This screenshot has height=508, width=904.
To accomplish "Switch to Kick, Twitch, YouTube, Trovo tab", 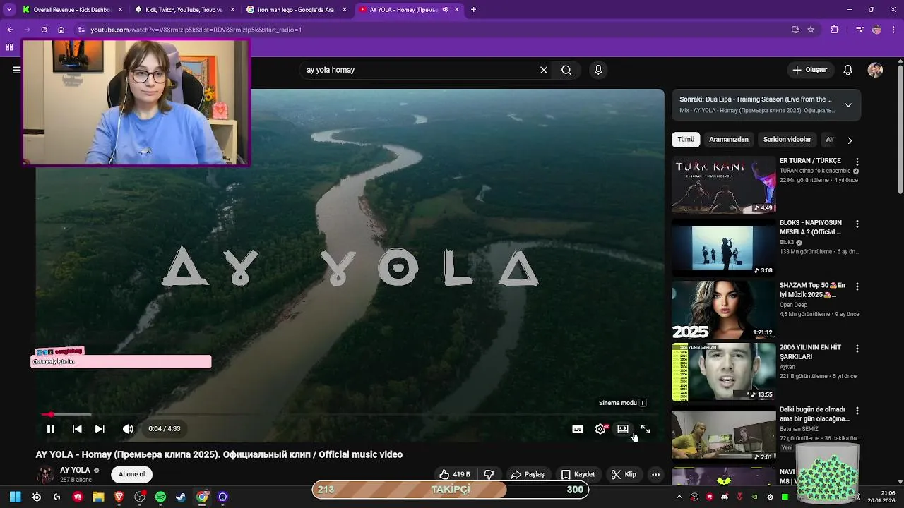I will coord(184,10).
